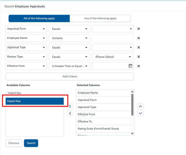Switch to 'Any of the following apply'
This screenshot has width=186, height=155.
(x=100, y=18)
